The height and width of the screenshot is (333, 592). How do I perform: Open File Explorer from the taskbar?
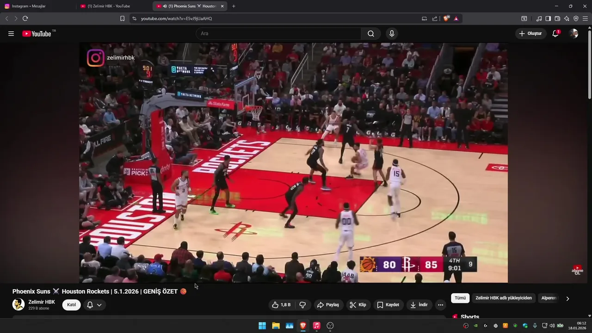click(x=276, y=326)
